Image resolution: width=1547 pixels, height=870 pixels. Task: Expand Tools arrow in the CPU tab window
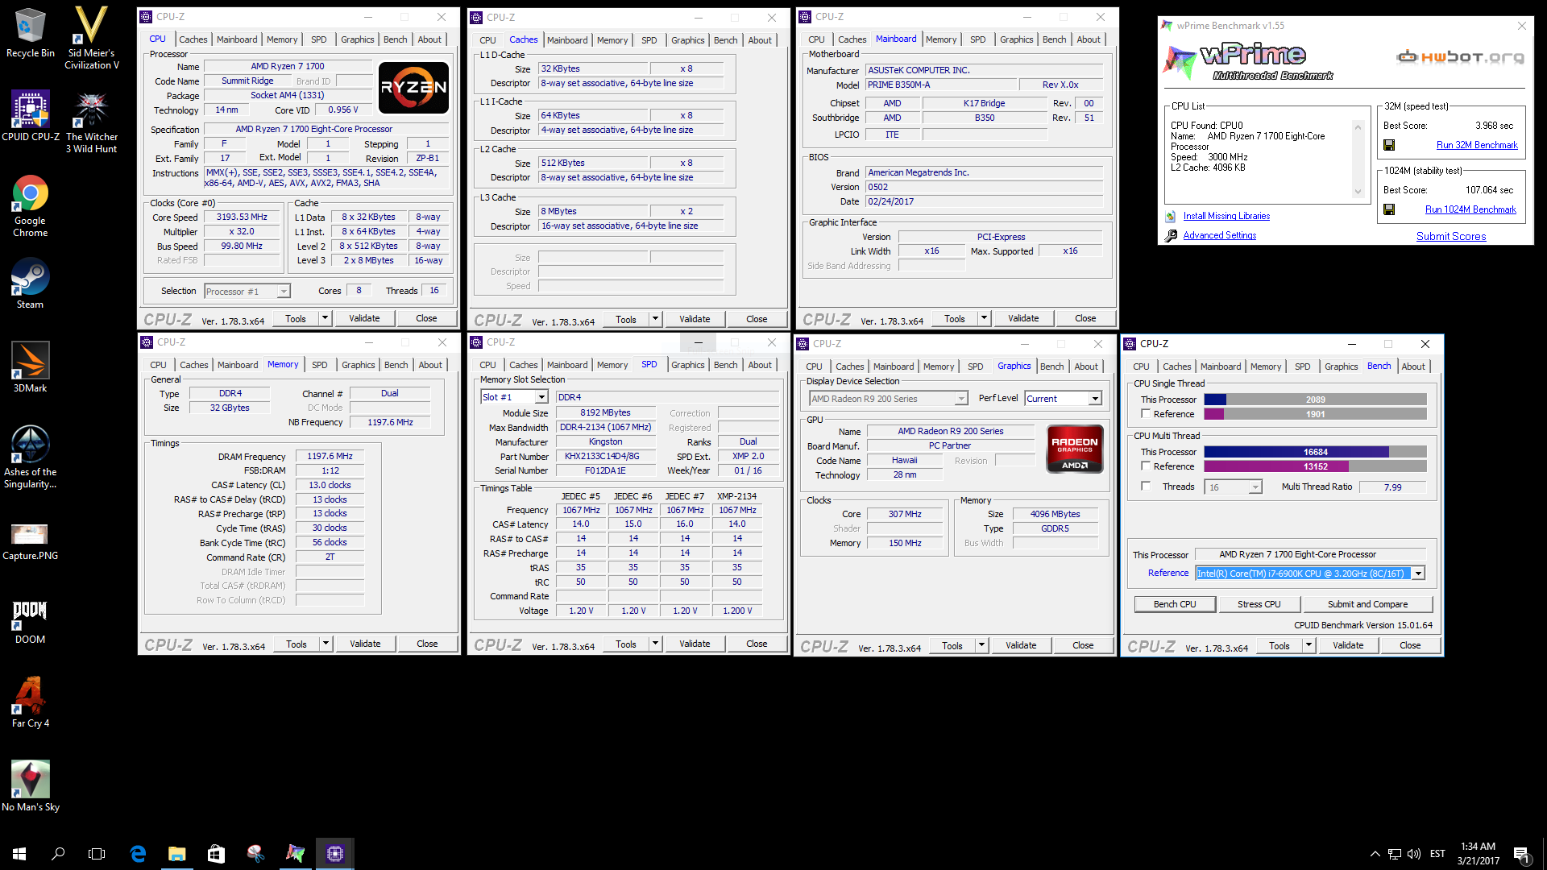pyautogui.click(x=326, y=318)
